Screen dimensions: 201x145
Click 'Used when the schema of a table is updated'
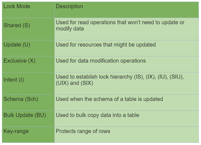coord(109,99)
